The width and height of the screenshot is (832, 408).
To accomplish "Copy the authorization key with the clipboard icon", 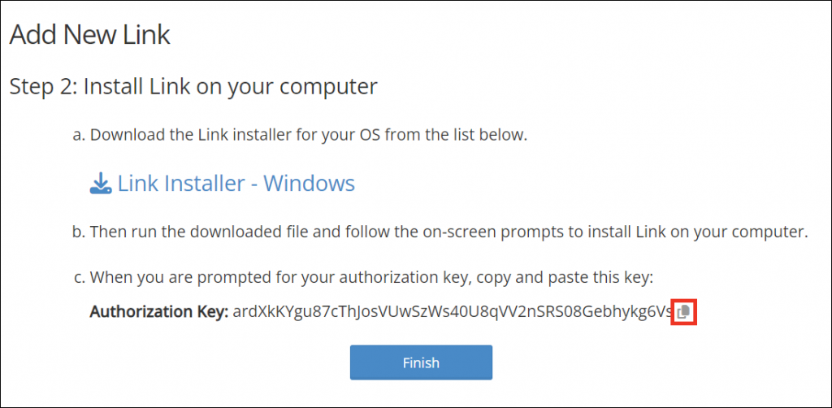I will click(x=684, y=311).
